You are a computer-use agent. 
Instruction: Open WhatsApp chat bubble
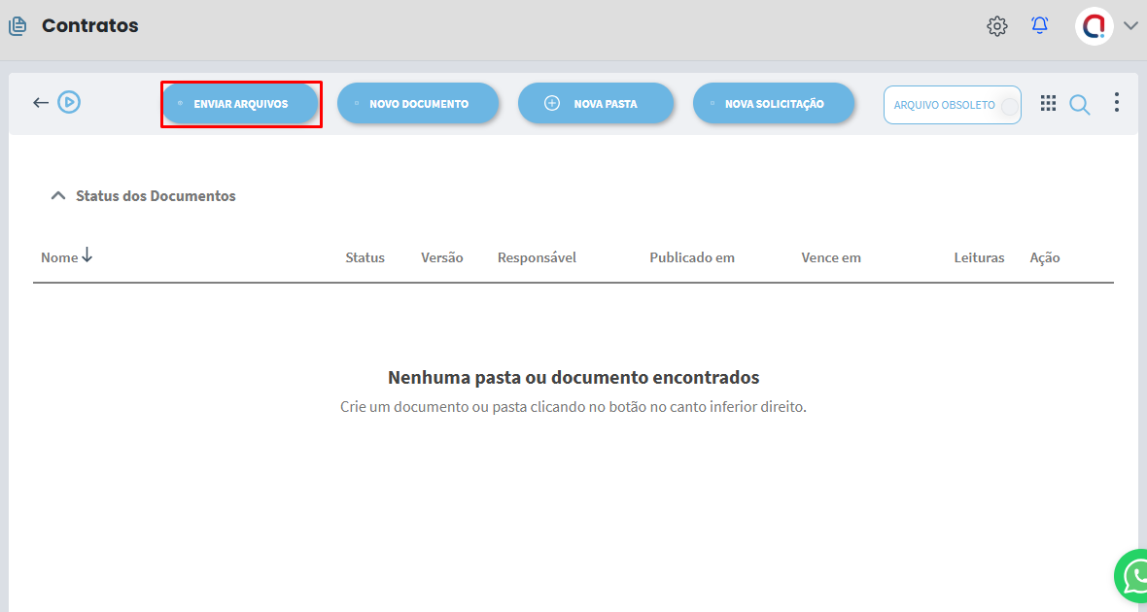[x=1135, y=576]
